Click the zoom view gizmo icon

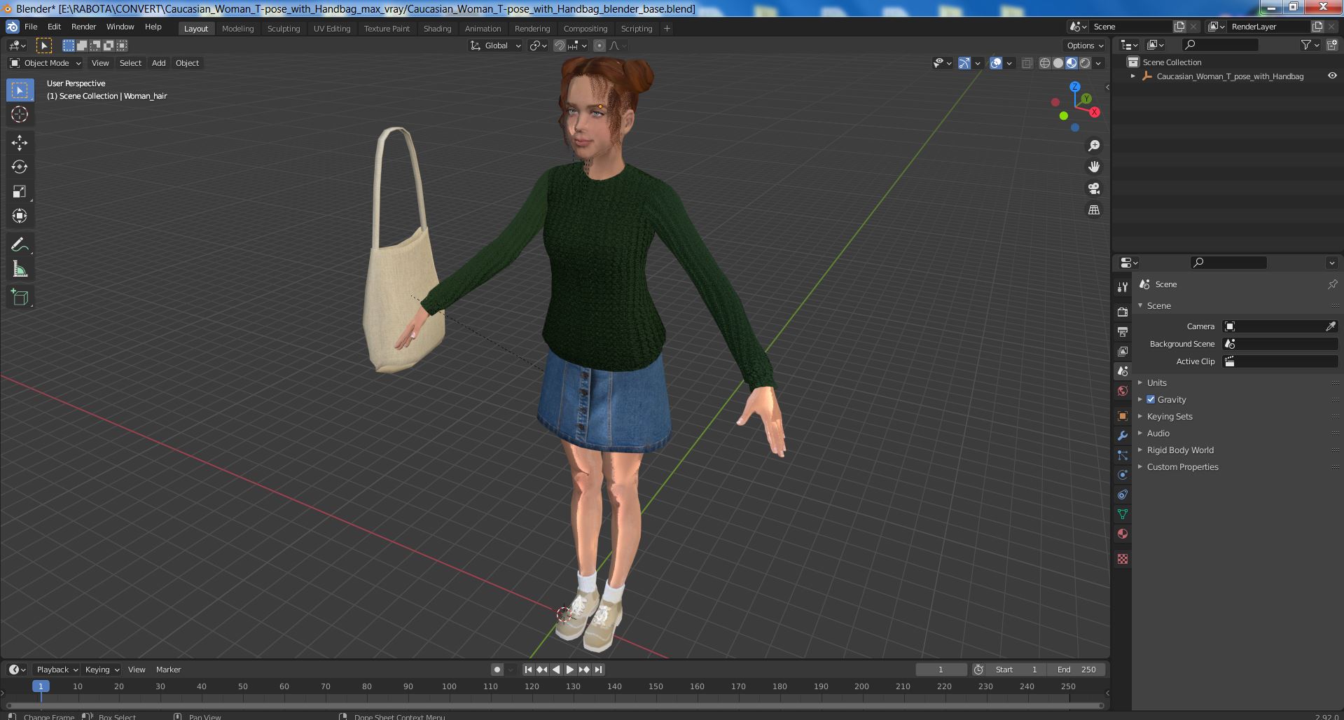pos(1094,146)
